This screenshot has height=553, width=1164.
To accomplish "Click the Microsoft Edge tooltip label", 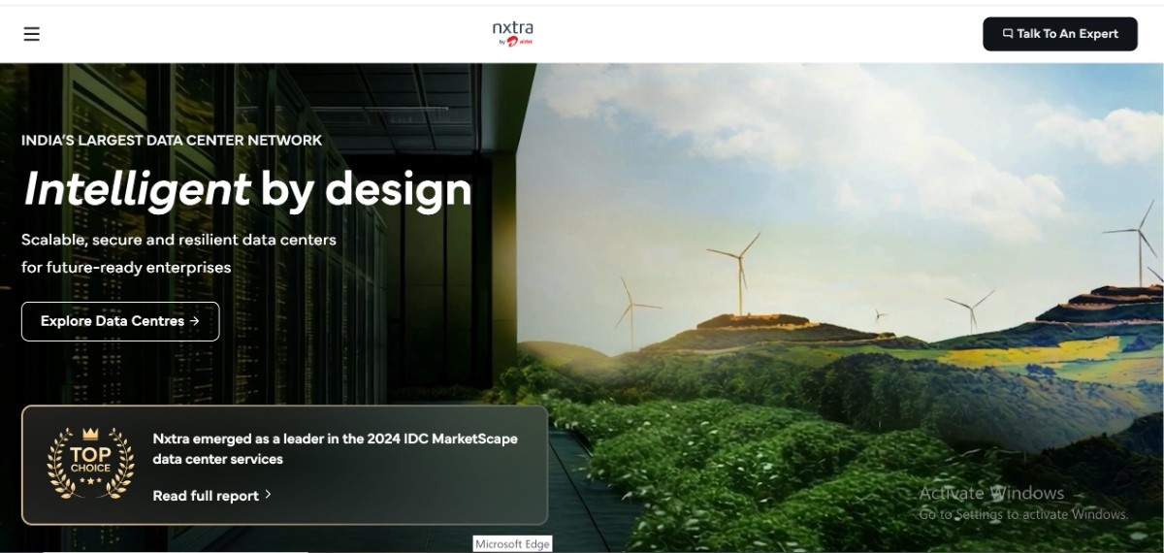I will [512, 544].
